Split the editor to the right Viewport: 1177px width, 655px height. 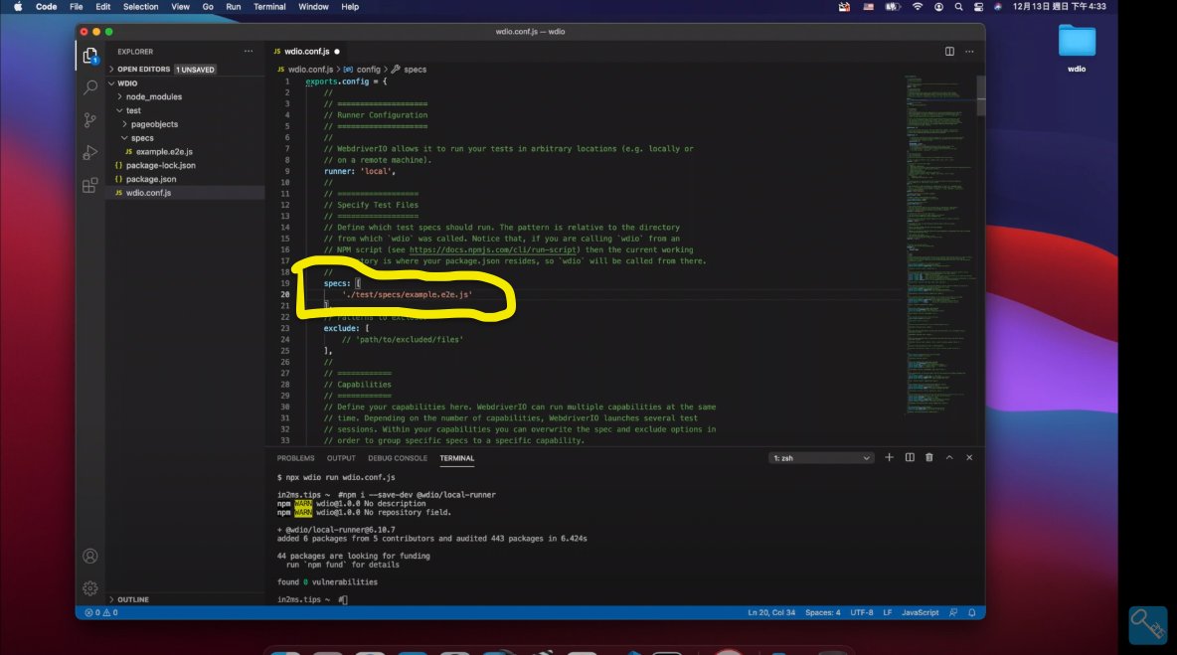coord(949,52)
